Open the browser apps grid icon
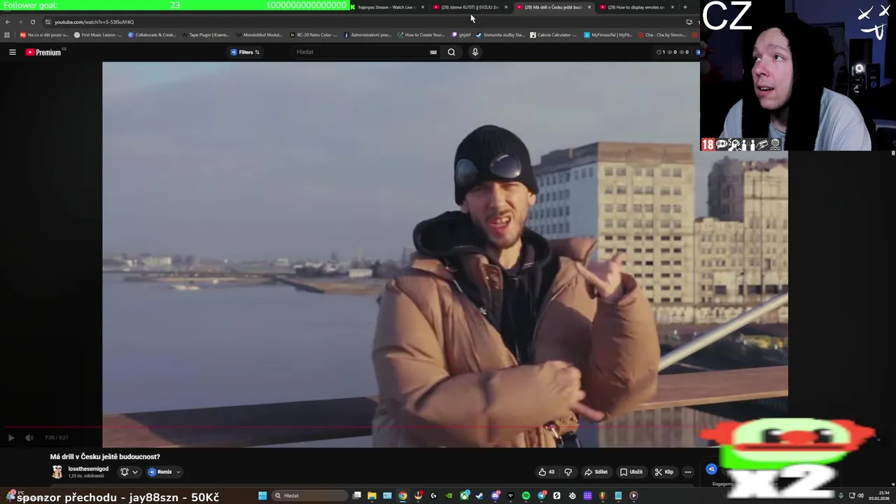Viewport: 896px width, 504px height. click(x=7, y=35)
